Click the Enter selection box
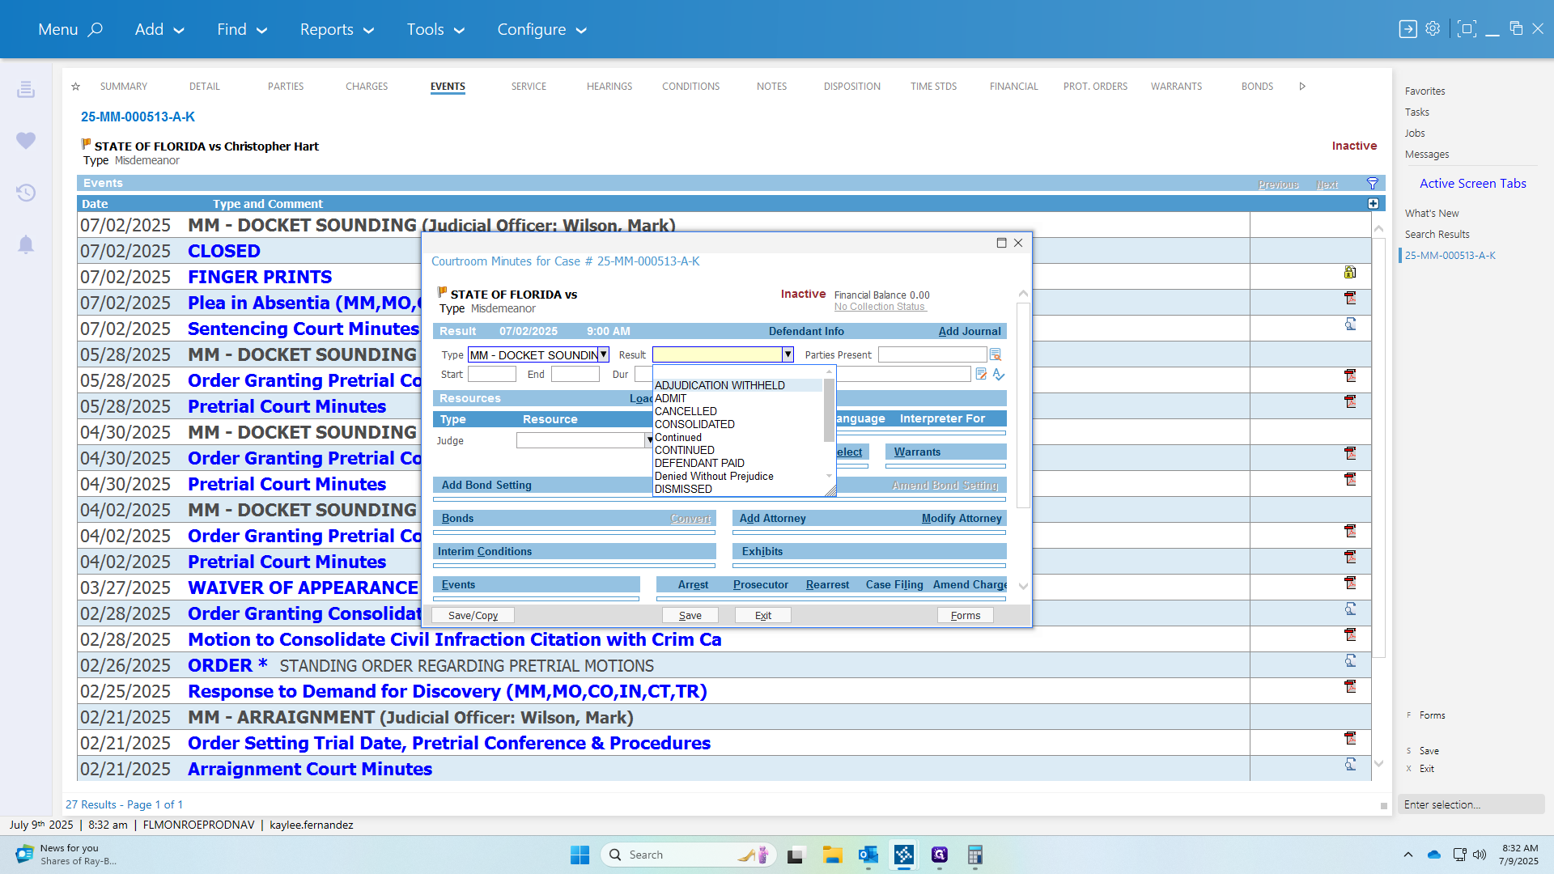Image resolution: width=1554 pixels, height=874 pixels. tap(1471, 804)
